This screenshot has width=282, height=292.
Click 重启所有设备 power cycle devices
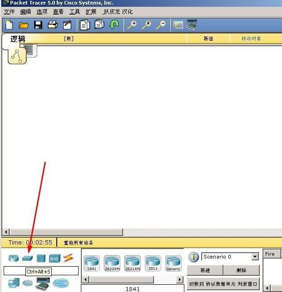point(78,243)
